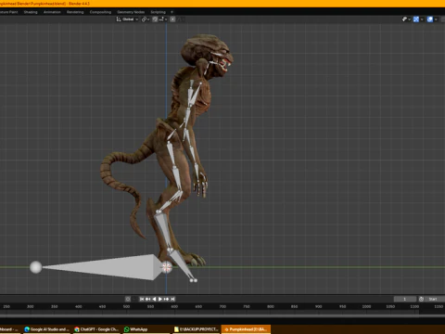The width and height of the screenshot is (445, 334).
Task: Add a new workspace with the plus button
Action: pos(172,12)
